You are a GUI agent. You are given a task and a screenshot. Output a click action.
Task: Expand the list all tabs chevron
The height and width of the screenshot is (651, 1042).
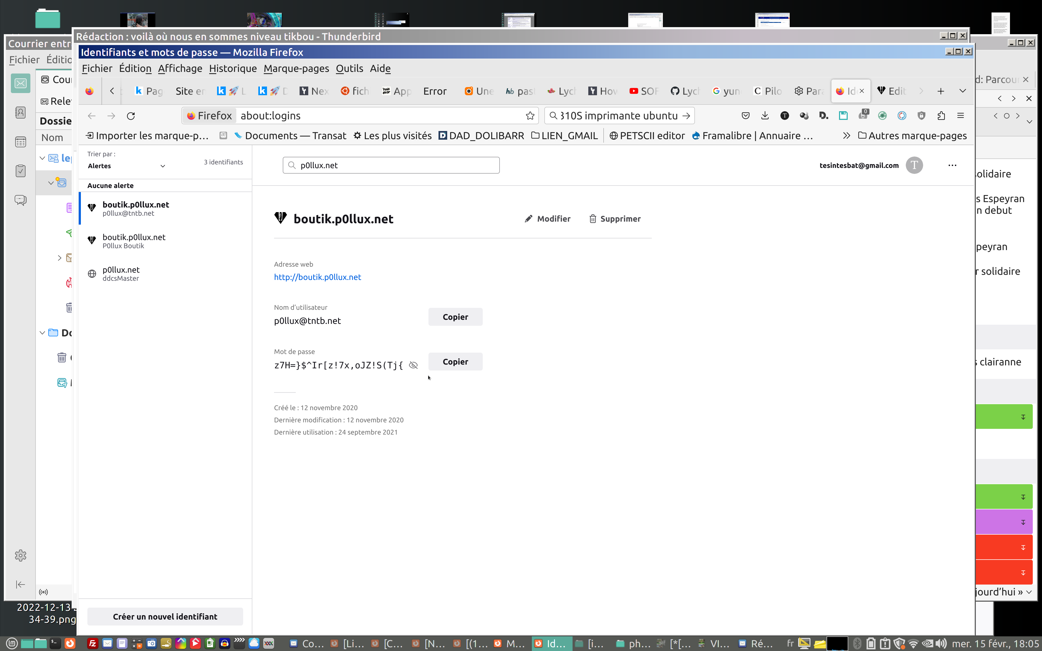(x=962, y=91)
